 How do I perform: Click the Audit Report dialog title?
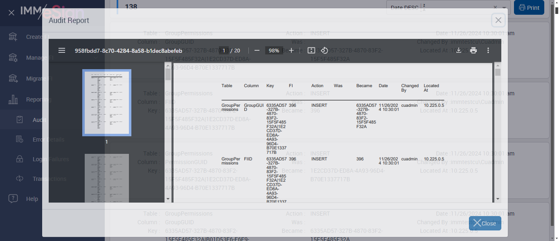tap(69, 20)
